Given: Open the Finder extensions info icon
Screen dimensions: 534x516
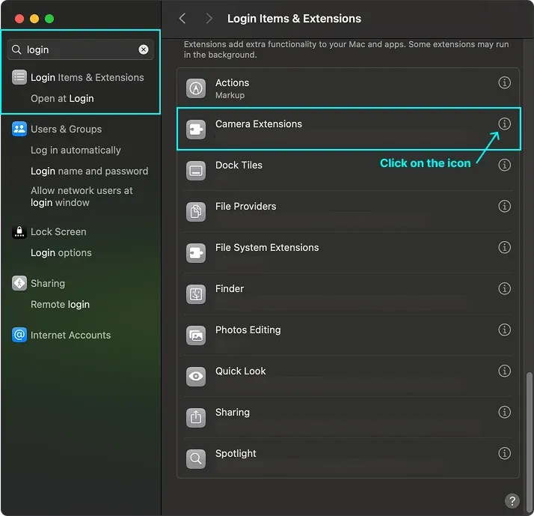Looking at the screenshot, I should coord(504,288).
